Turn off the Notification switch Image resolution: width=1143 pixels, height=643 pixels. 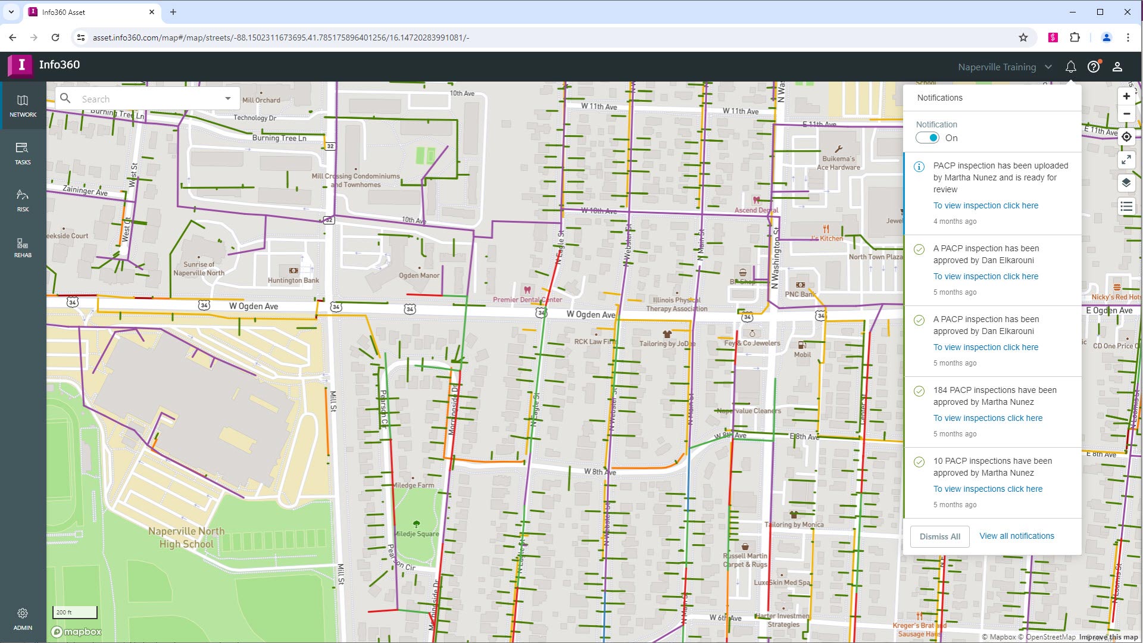coord(927,138)
